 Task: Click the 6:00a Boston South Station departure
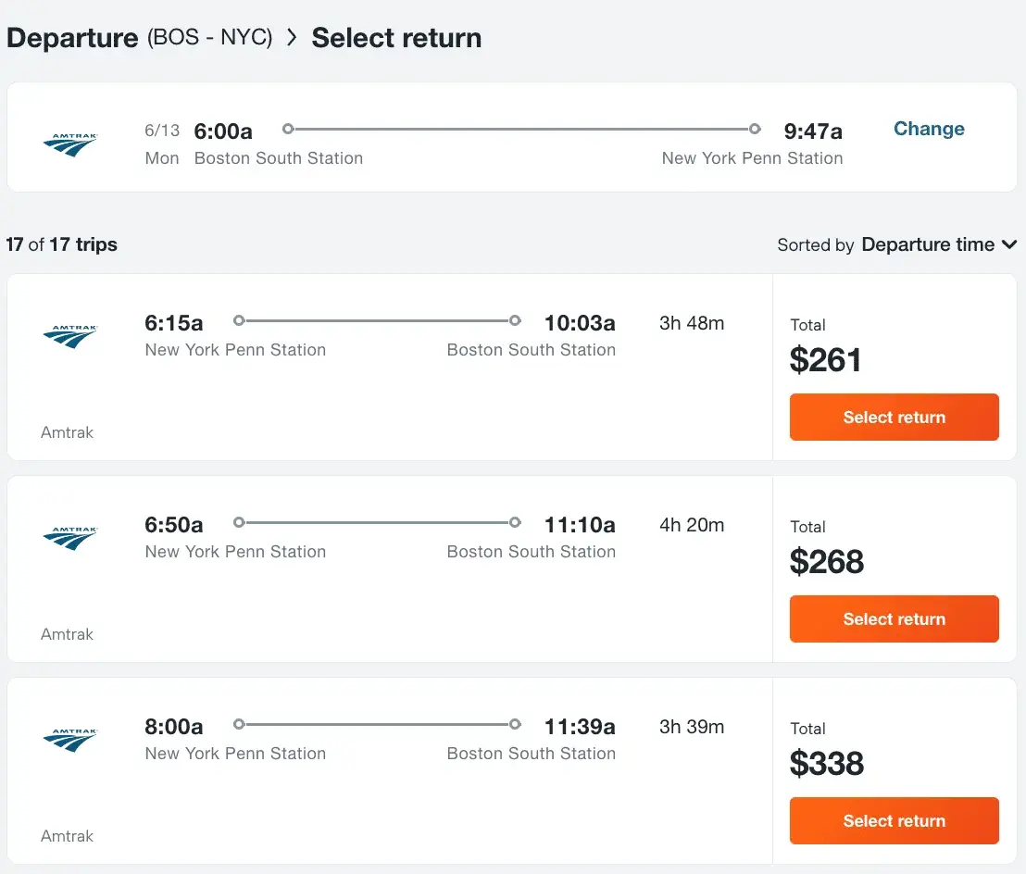point(278,144)
